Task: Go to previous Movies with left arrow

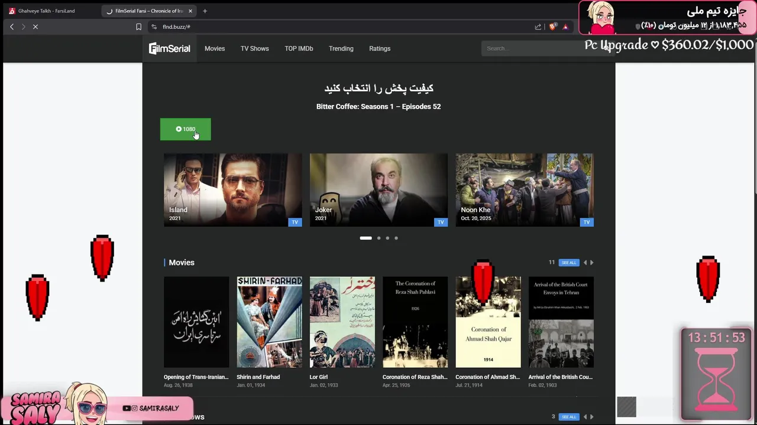Action: [x=585, y=263]
